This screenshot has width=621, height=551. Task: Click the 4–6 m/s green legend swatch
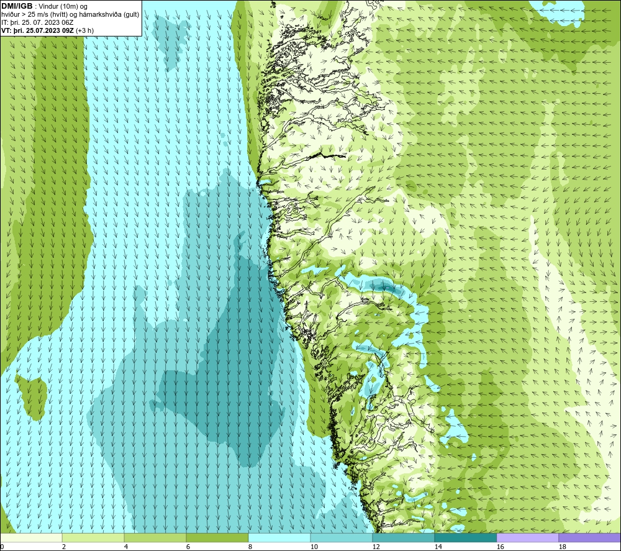[155, 537]
